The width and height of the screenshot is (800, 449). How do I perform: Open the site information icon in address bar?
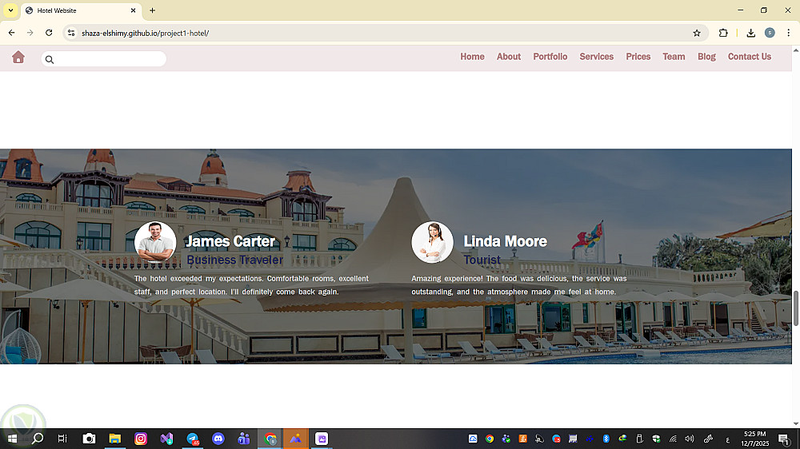pyautogui.click(x=71, y=33)
